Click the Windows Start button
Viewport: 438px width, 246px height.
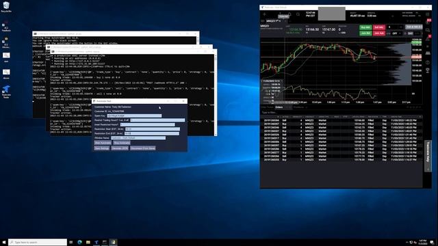coord(4,243)
